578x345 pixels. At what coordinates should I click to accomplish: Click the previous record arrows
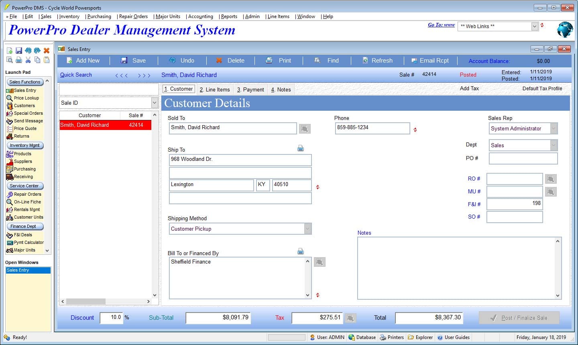(x=122, y=75)
